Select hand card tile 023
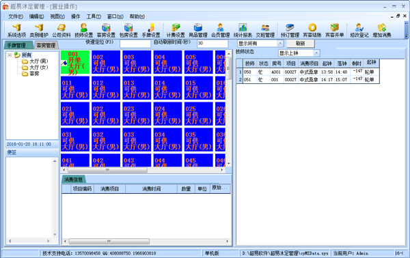 [x=137, y=114]
